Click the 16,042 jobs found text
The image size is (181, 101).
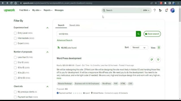pyautogui.click(x=69, y=48)
